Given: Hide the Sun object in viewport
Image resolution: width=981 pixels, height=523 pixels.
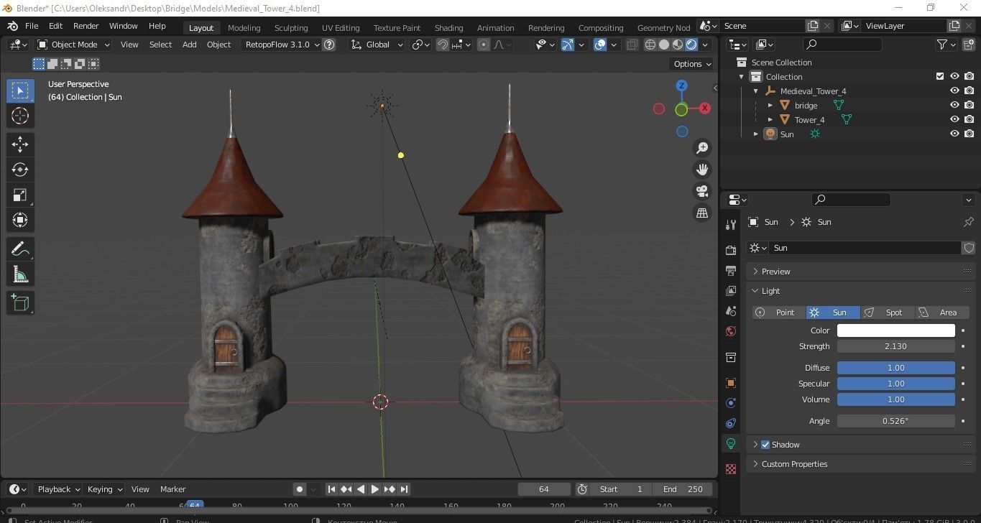Looking at the screenshot, I should tap(954, 134).
